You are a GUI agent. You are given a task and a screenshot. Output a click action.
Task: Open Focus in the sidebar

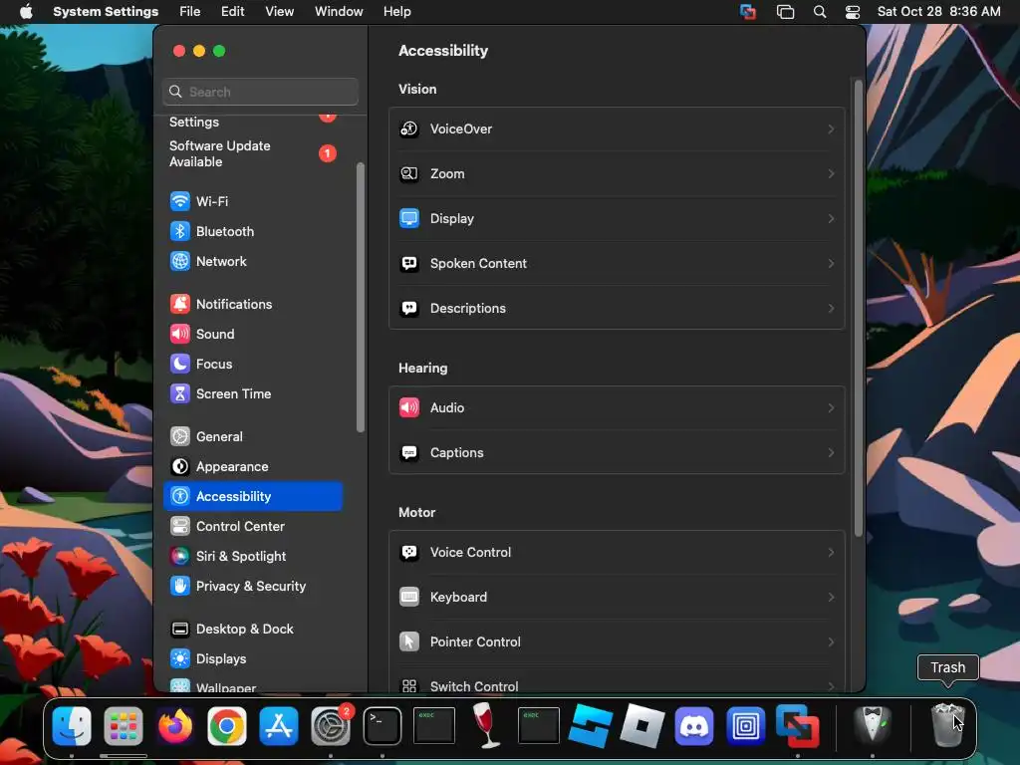(253, 365)
